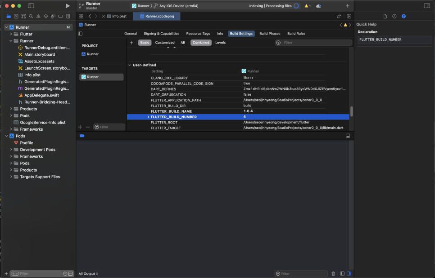Image resolution: width=435 pixels, height=278 pixels.
Task: Click the add Library plus button in toolbar
Action: point(347,6)
